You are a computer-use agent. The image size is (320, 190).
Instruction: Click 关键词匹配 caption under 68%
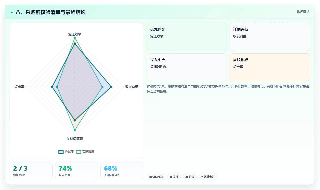tap(111, 175)
